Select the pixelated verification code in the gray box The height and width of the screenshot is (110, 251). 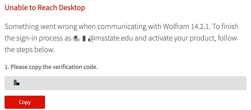(x=16, y=82)
